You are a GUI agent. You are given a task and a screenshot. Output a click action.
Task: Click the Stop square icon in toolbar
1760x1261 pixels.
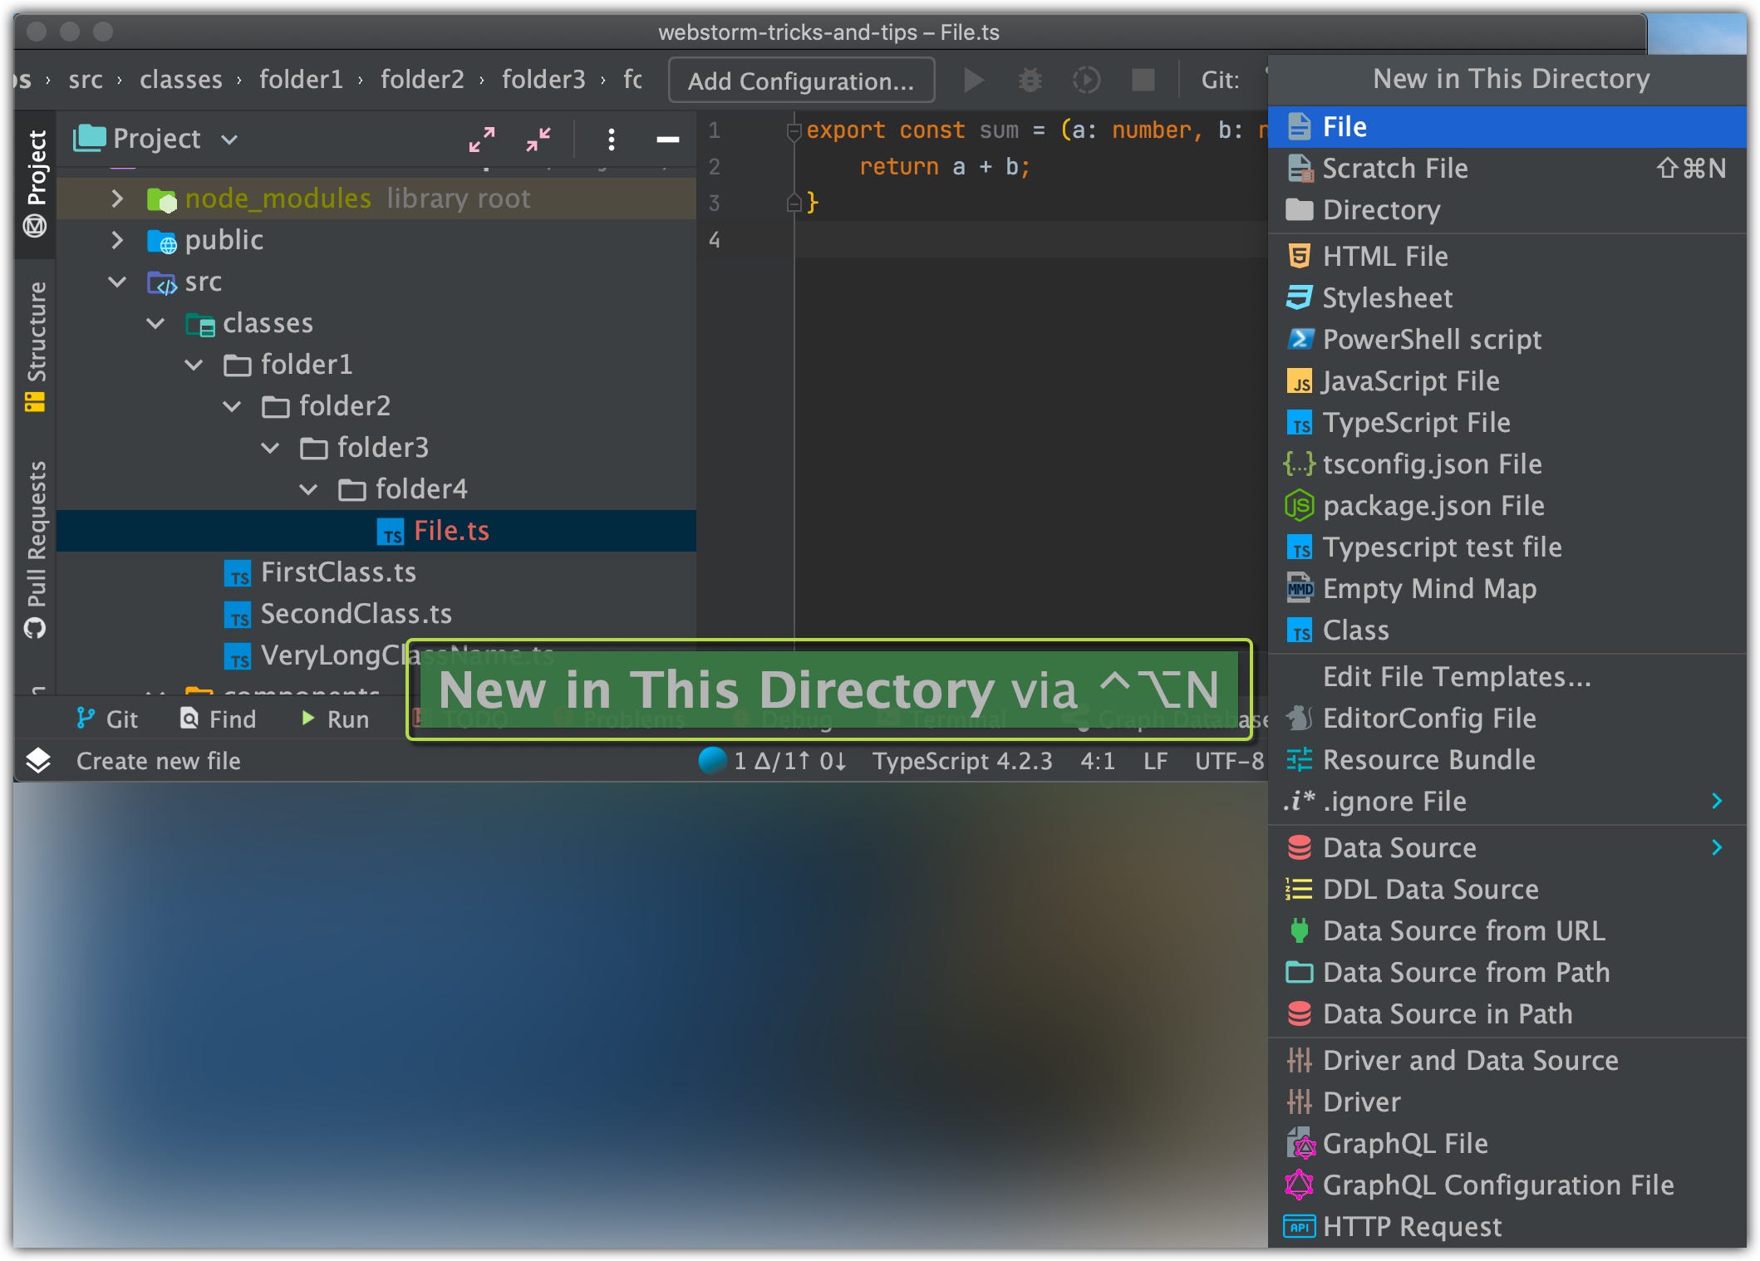(1143, 80)
